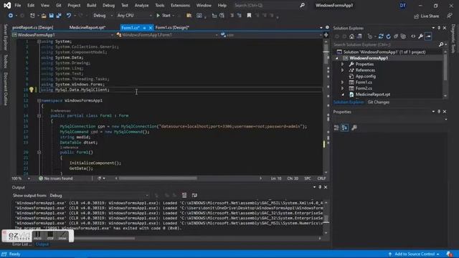Switch to Git Changes tab

pos(379,102)
